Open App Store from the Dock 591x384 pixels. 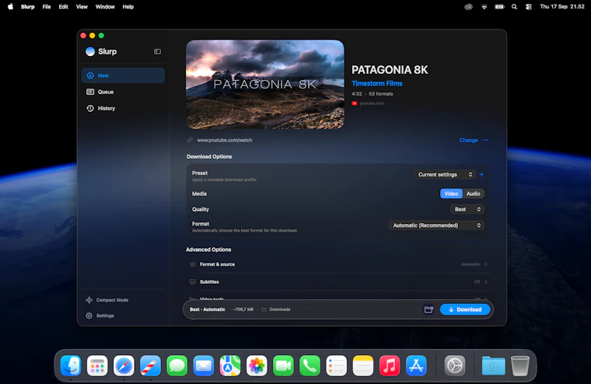(416, 365)
